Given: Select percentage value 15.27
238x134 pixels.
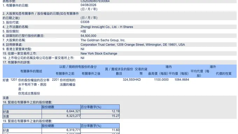Looking at the screenshot, I should [x=115, y=116].
